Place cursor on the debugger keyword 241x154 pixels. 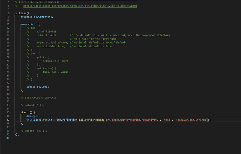[x=33, y=116]
